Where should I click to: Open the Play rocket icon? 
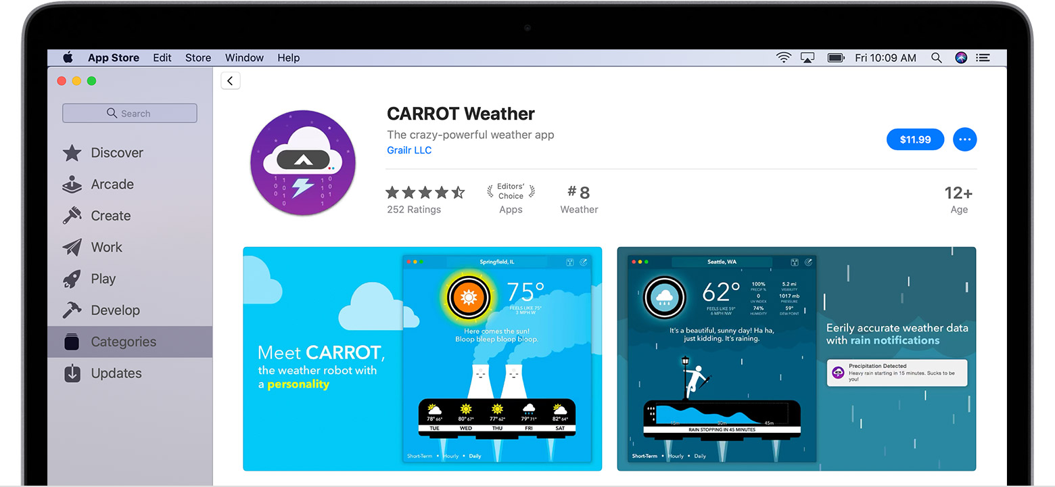click(72, 279)
